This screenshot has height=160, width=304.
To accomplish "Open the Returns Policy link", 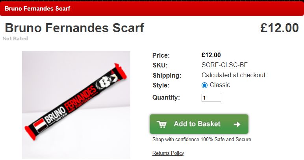I will click(x=168, y=153).
